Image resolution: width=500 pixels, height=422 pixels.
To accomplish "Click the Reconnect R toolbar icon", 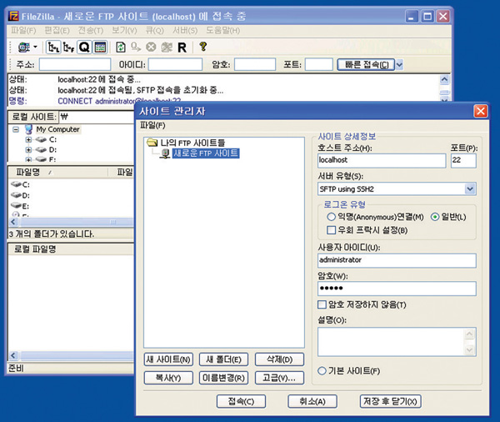I will click(182, 48).
